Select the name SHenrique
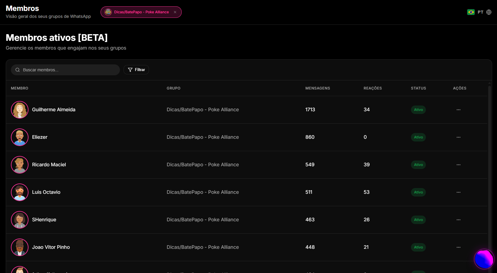Viewport: 497px width, 273px height. (x=44, y=220)
